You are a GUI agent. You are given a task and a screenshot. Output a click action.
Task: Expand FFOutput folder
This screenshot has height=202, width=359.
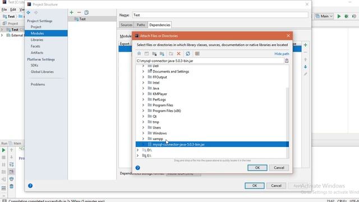[x=143, y=77]
